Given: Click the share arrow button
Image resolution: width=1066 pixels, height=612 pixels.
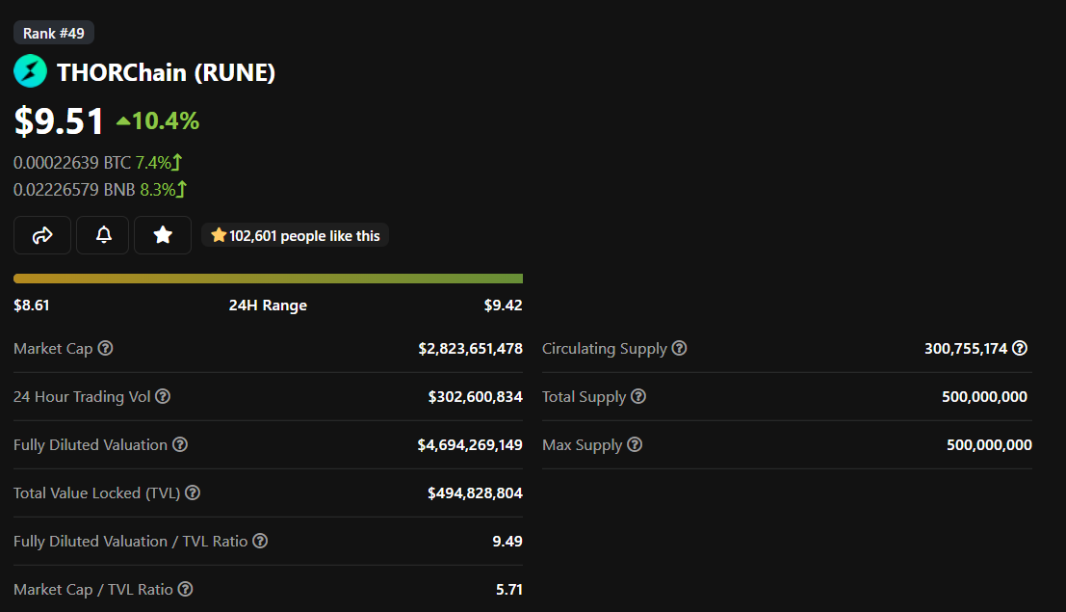Looking at the screenshot, I should pyautogui.click(x=42, y=235).
